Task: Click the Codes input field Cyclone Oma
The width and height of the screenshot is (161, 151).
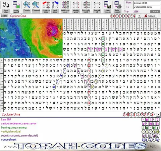Action: 73,16
